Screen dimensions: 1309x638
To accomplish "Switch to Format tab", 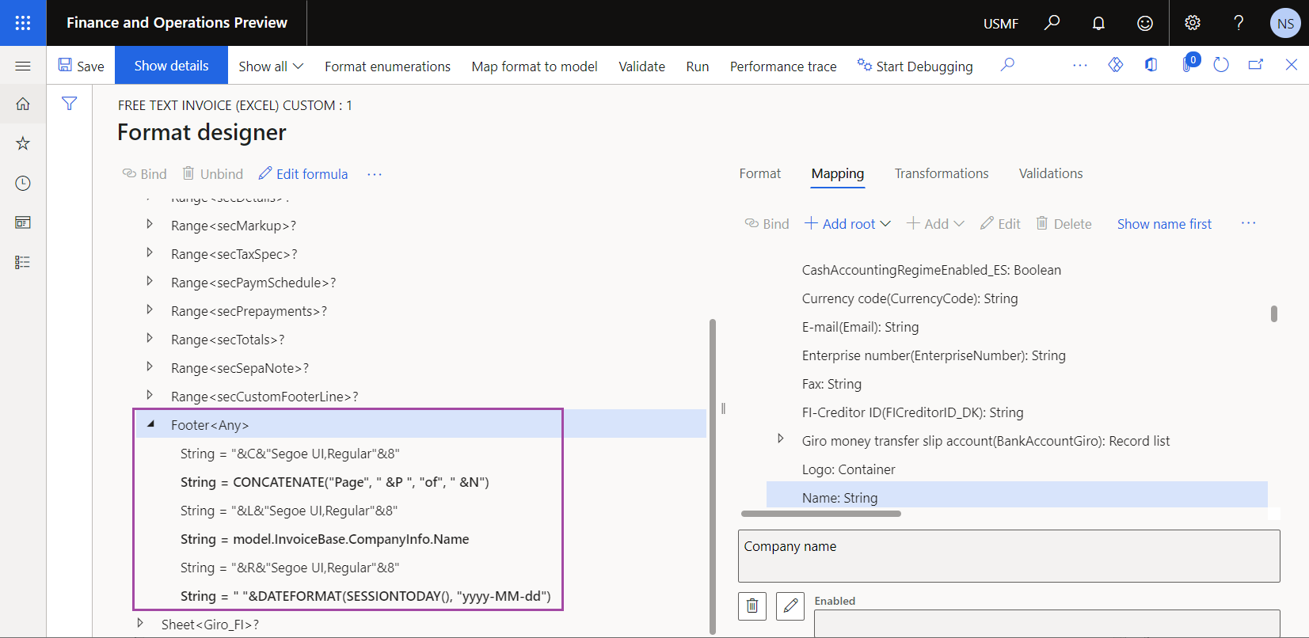I will tap(759, 173).
